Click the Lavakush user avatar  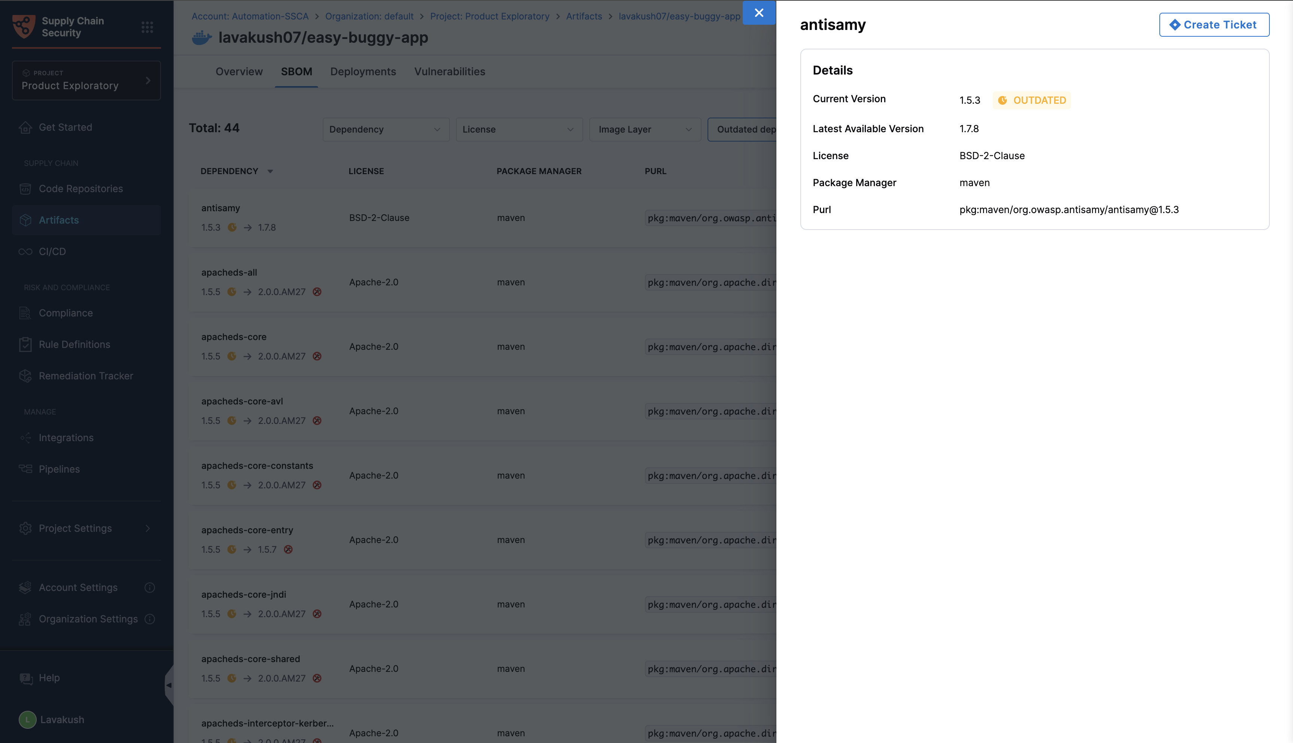pos(28,719)
